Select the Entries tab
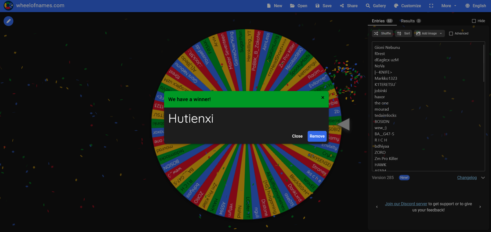Viewport: 491px width, 232px height. (x=382, y=21)
